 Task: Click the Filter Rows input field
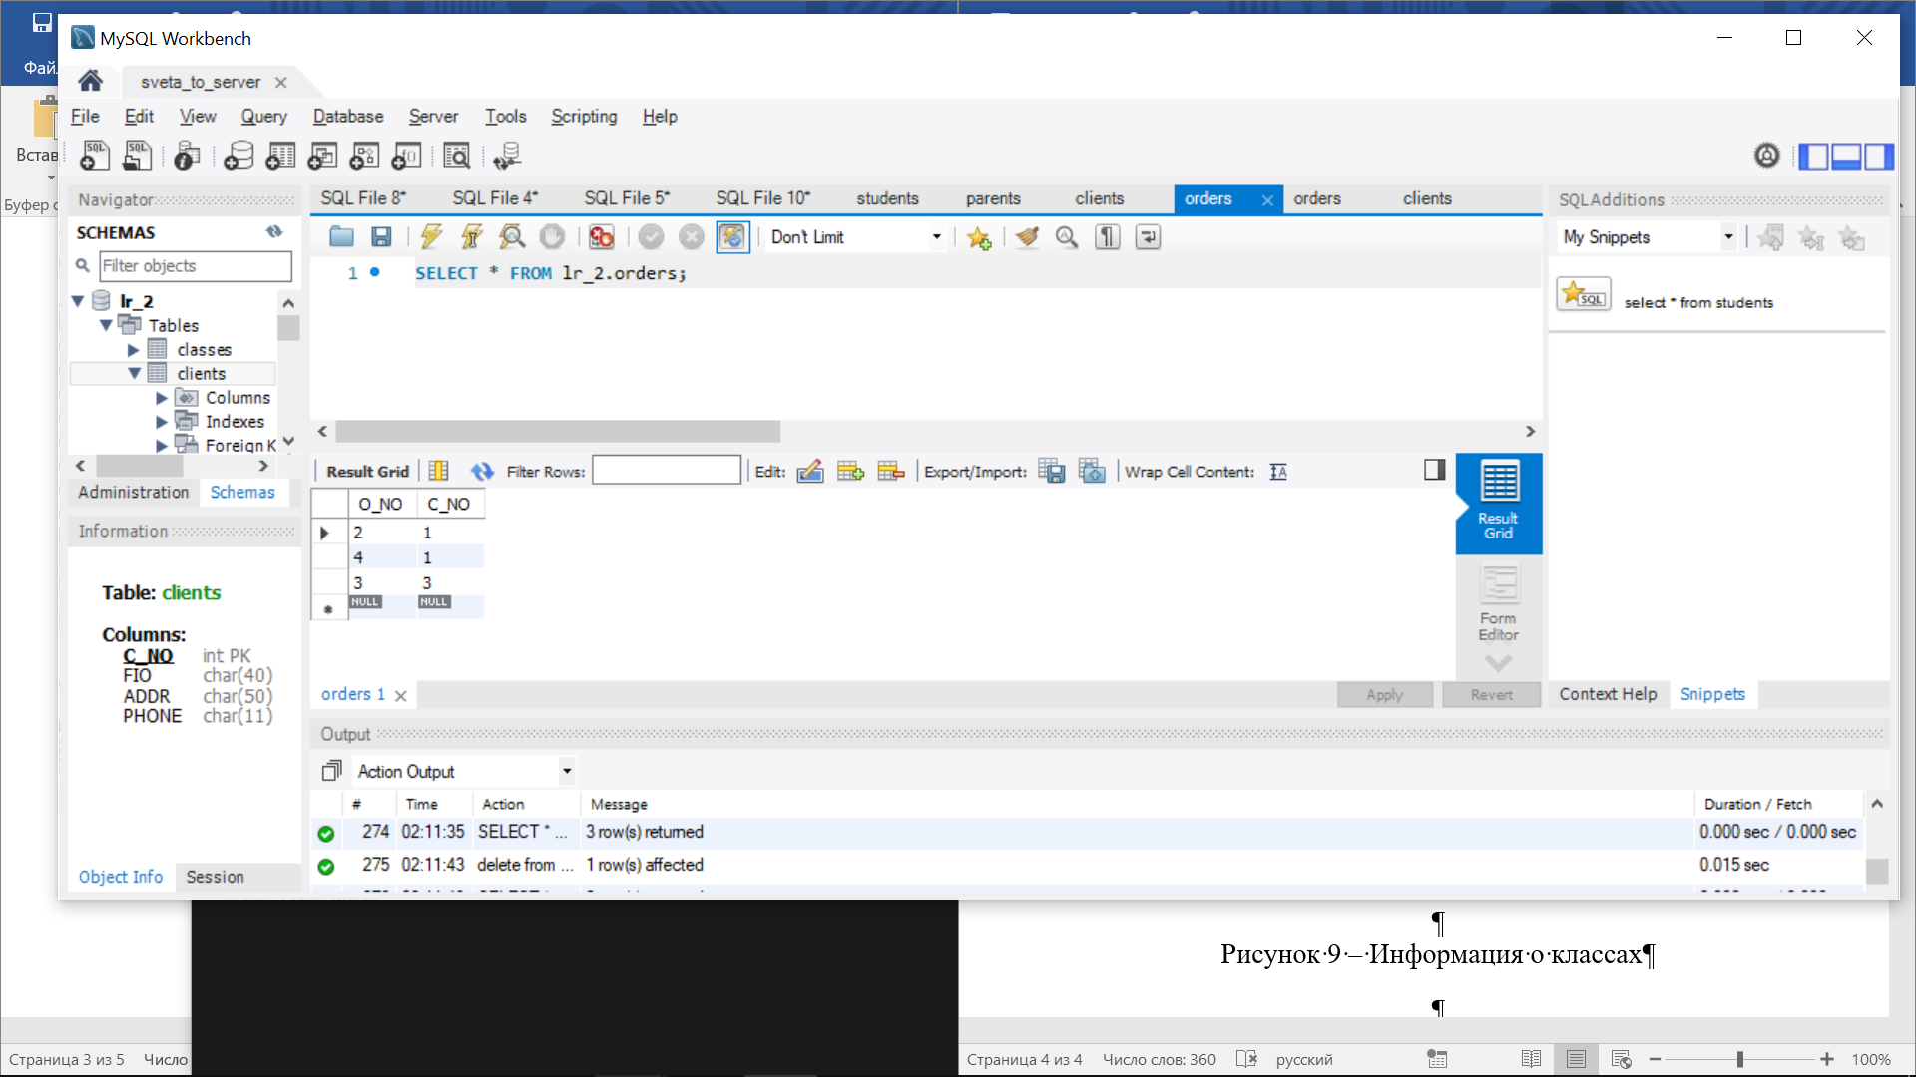coord(667,471)
